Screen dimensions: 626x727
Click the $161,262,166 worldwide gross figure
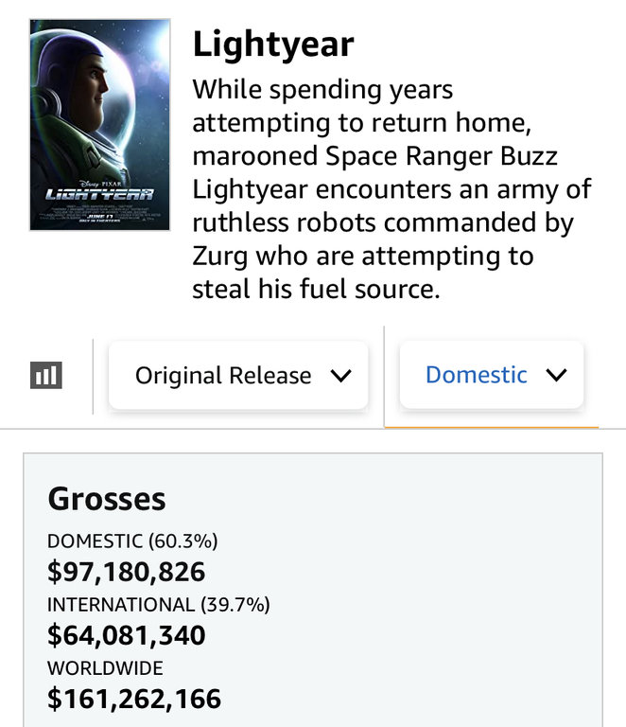pyautogui.click(x=134, y=699)
